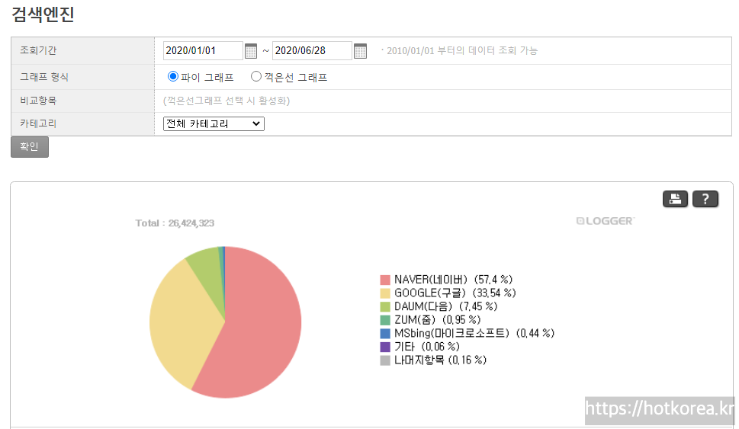
Task: Click the 나머지항목 (0.16 %) legend label
Action: (440, 360)
